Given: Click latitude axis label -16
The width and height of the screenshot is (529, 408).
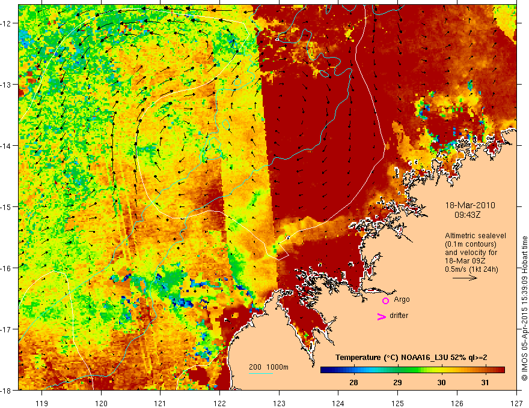Looking at the screenshot, I should [6, 268].
